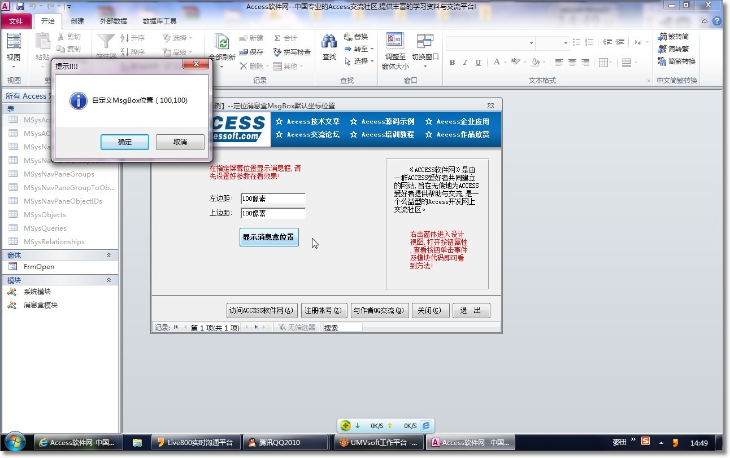Click the 显示消息盒位置 button on the form
Screen dimensions: 730x458
(269, 237)
